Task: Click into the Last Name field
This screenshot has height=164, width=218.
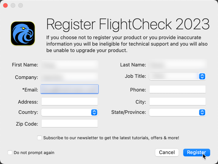Action: coord(177,65)
